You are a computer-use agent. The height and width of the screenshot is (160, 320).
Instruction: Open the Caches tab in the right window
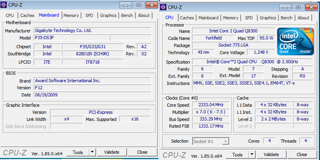tap(187, 18)
